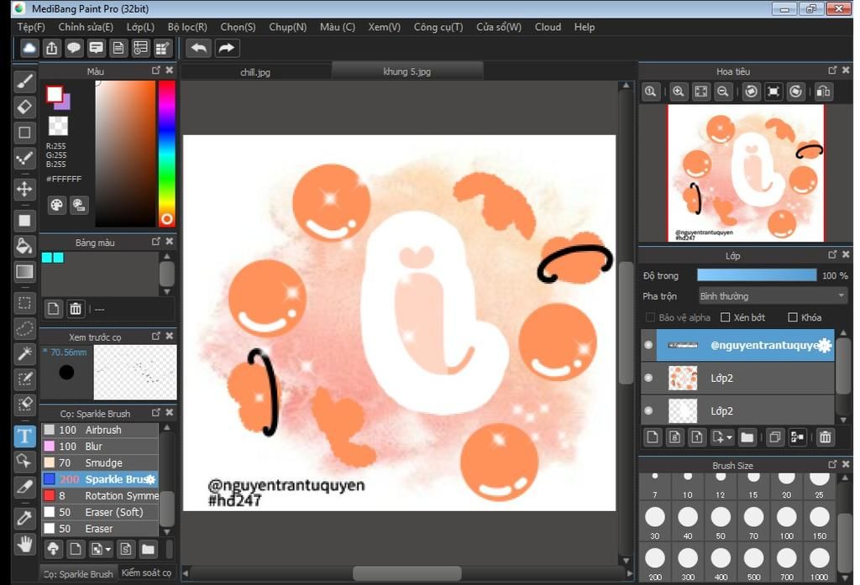This screenshot has height=585, width=860.
Task: Select the Rotation Symmetry brush
Action: coord(100,496)
